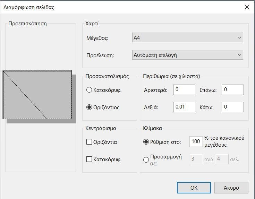This screenshot has width=255, height=199.
Task: Click the Αριστερά margin field
Action: point(184,90)
